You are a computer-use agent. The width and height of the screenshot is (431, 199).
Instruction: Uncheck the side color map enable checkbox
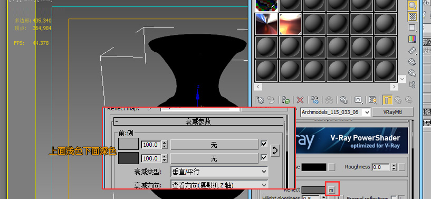click(264, 157)
